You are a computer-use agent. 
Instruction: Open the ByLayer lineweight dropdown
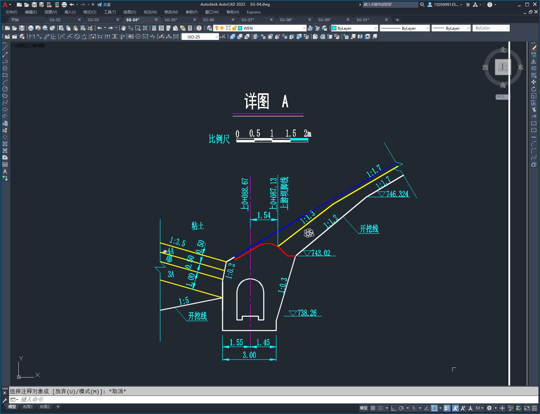point(451,28)
